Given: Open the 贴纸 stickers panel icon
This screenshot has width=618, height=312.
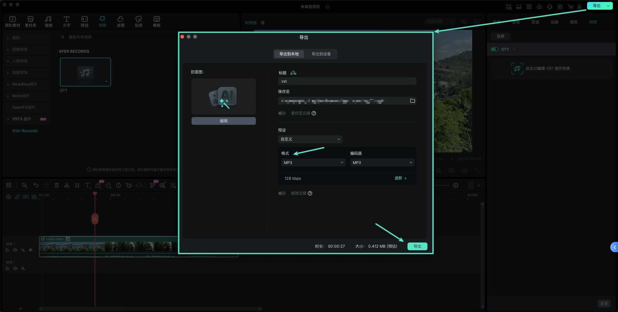Looking at the screenshot, I should pos(138,21).
